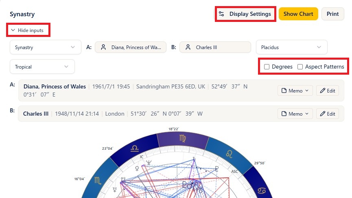Print the synastry chart
This screenshot has height=198, width=352.
(332, 14)
